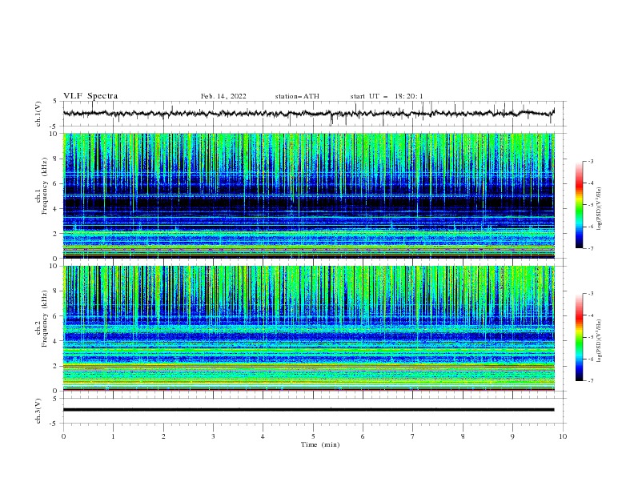Select the date label "Feb. 14, 2022"
634x490 pixels.
coord(223,96)
